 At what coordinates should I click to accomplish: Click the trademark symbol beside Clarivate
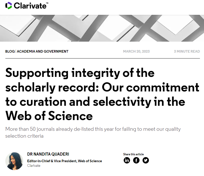(x=47, y=3)
